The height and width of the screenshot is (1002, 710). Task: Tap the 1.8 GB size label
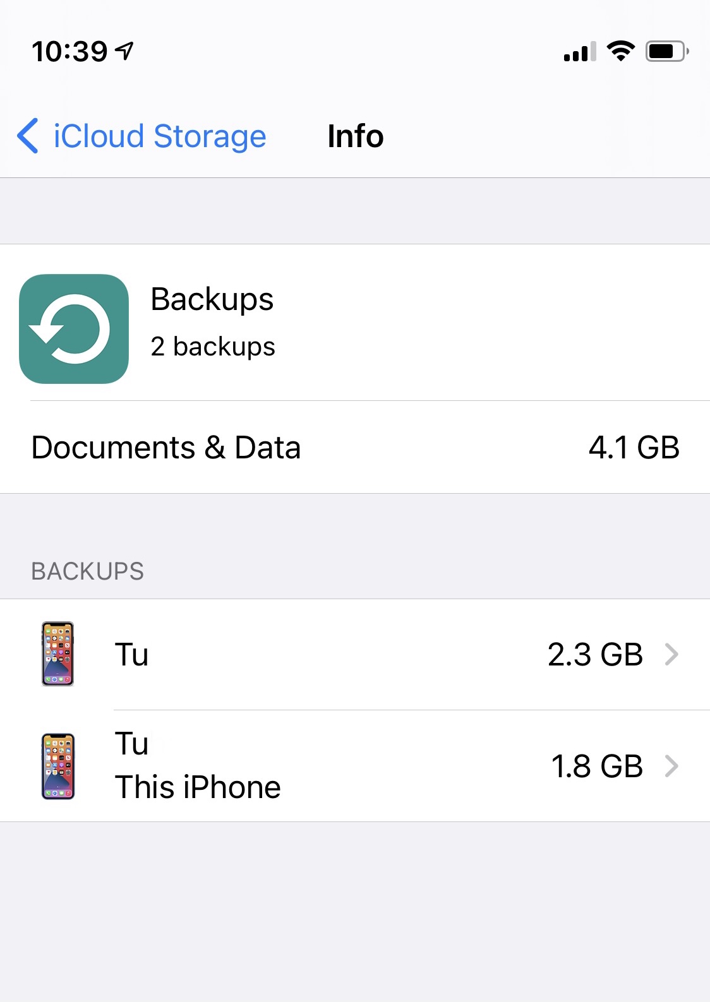[x=596, y=766]
